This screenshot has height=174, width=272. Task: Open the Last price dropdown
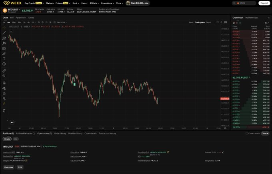(x=62, y=22)
